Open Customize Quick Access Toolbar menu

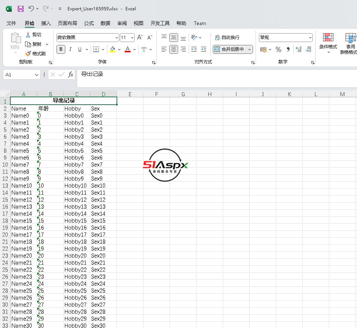(60, 9)
